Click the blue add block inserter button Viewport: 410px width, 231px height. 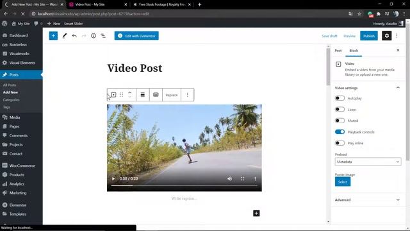click(53, 36)
